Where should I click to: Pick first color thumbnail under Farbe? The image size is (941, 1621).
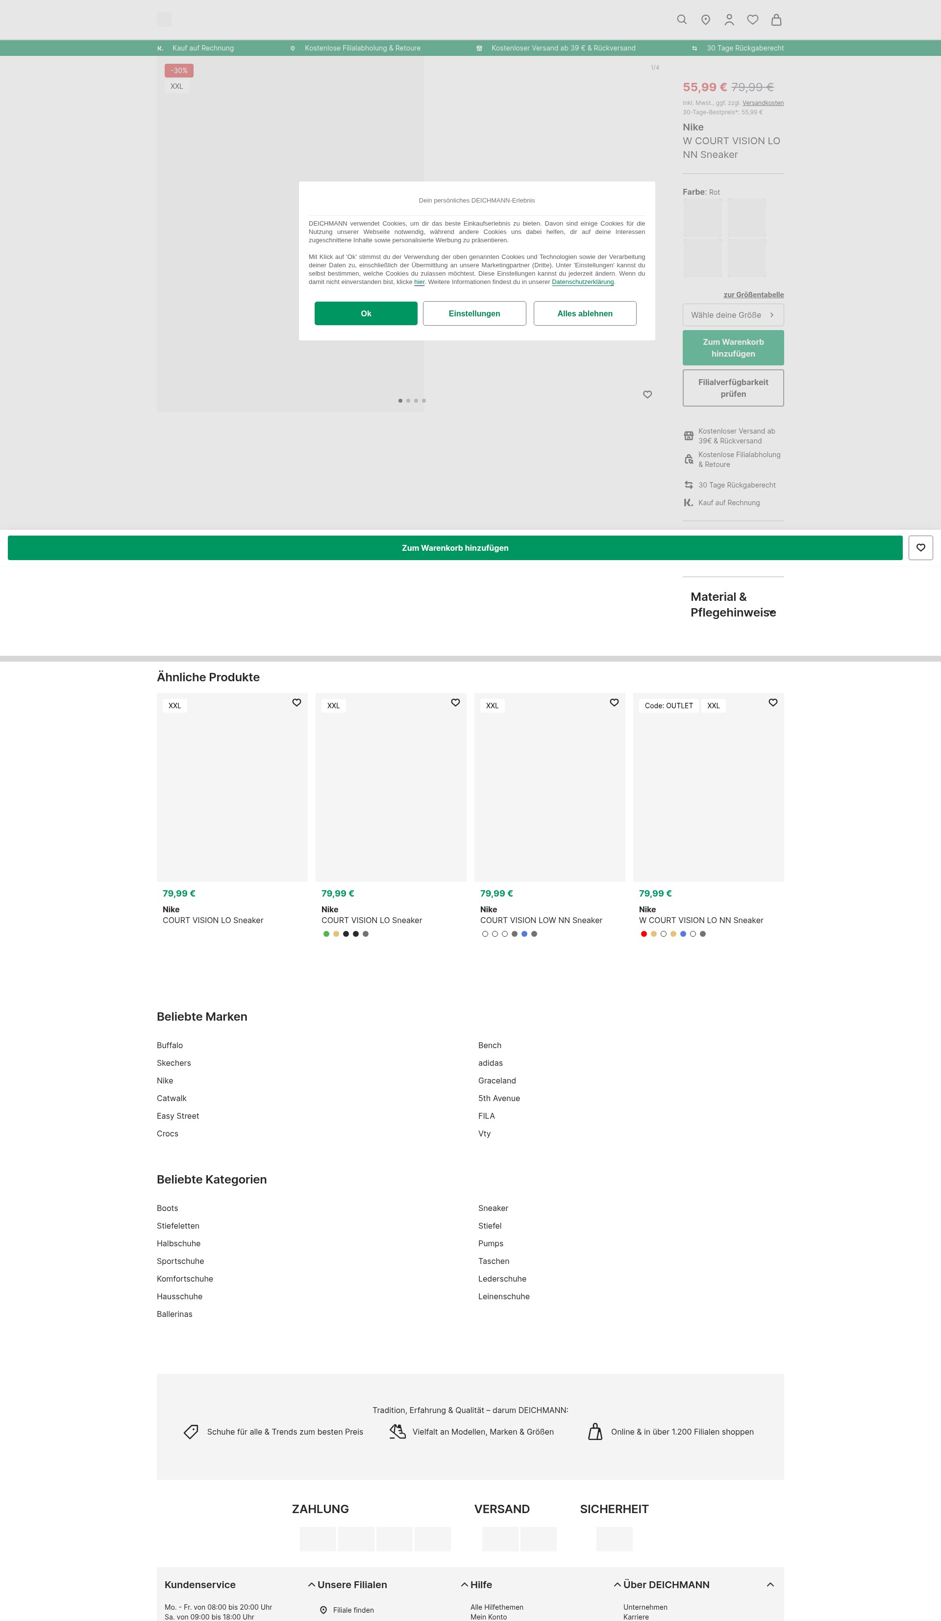(702, 217)
